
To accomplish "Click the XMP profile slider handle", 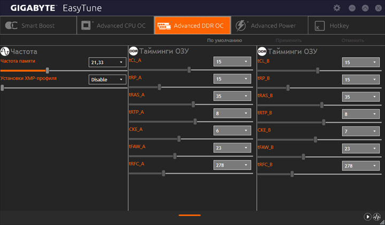I will click(2, 87).
